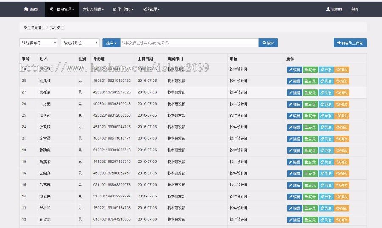This screenshot has height=228, width=382.
Task: Click 淘汰 in row 25
Action: [342, 116]
